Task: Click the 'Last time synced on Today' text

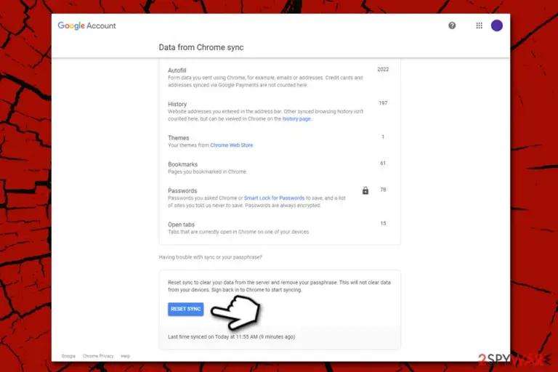Action: click(231, 336)
